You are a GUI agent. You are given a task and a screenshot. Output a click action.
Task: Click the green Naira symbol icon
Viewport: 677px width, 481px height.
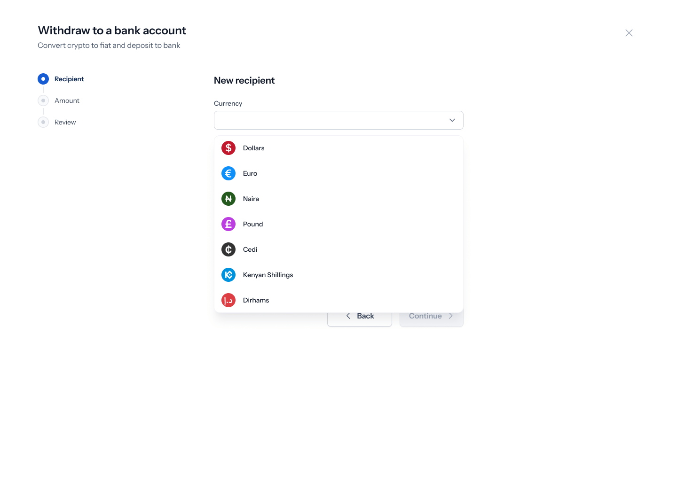pyautogui.click(x=228, y=199)
